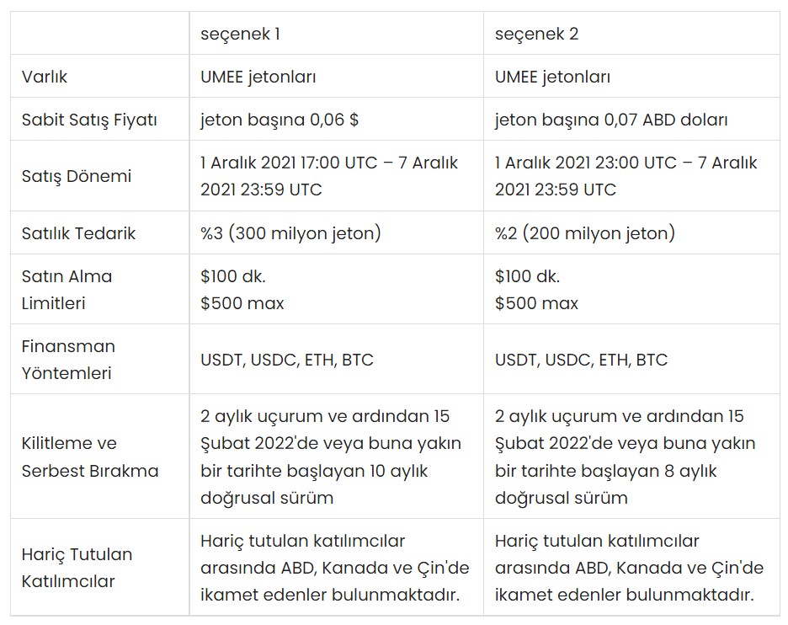Click the "seçenek 2" column header

pos(536,35)
